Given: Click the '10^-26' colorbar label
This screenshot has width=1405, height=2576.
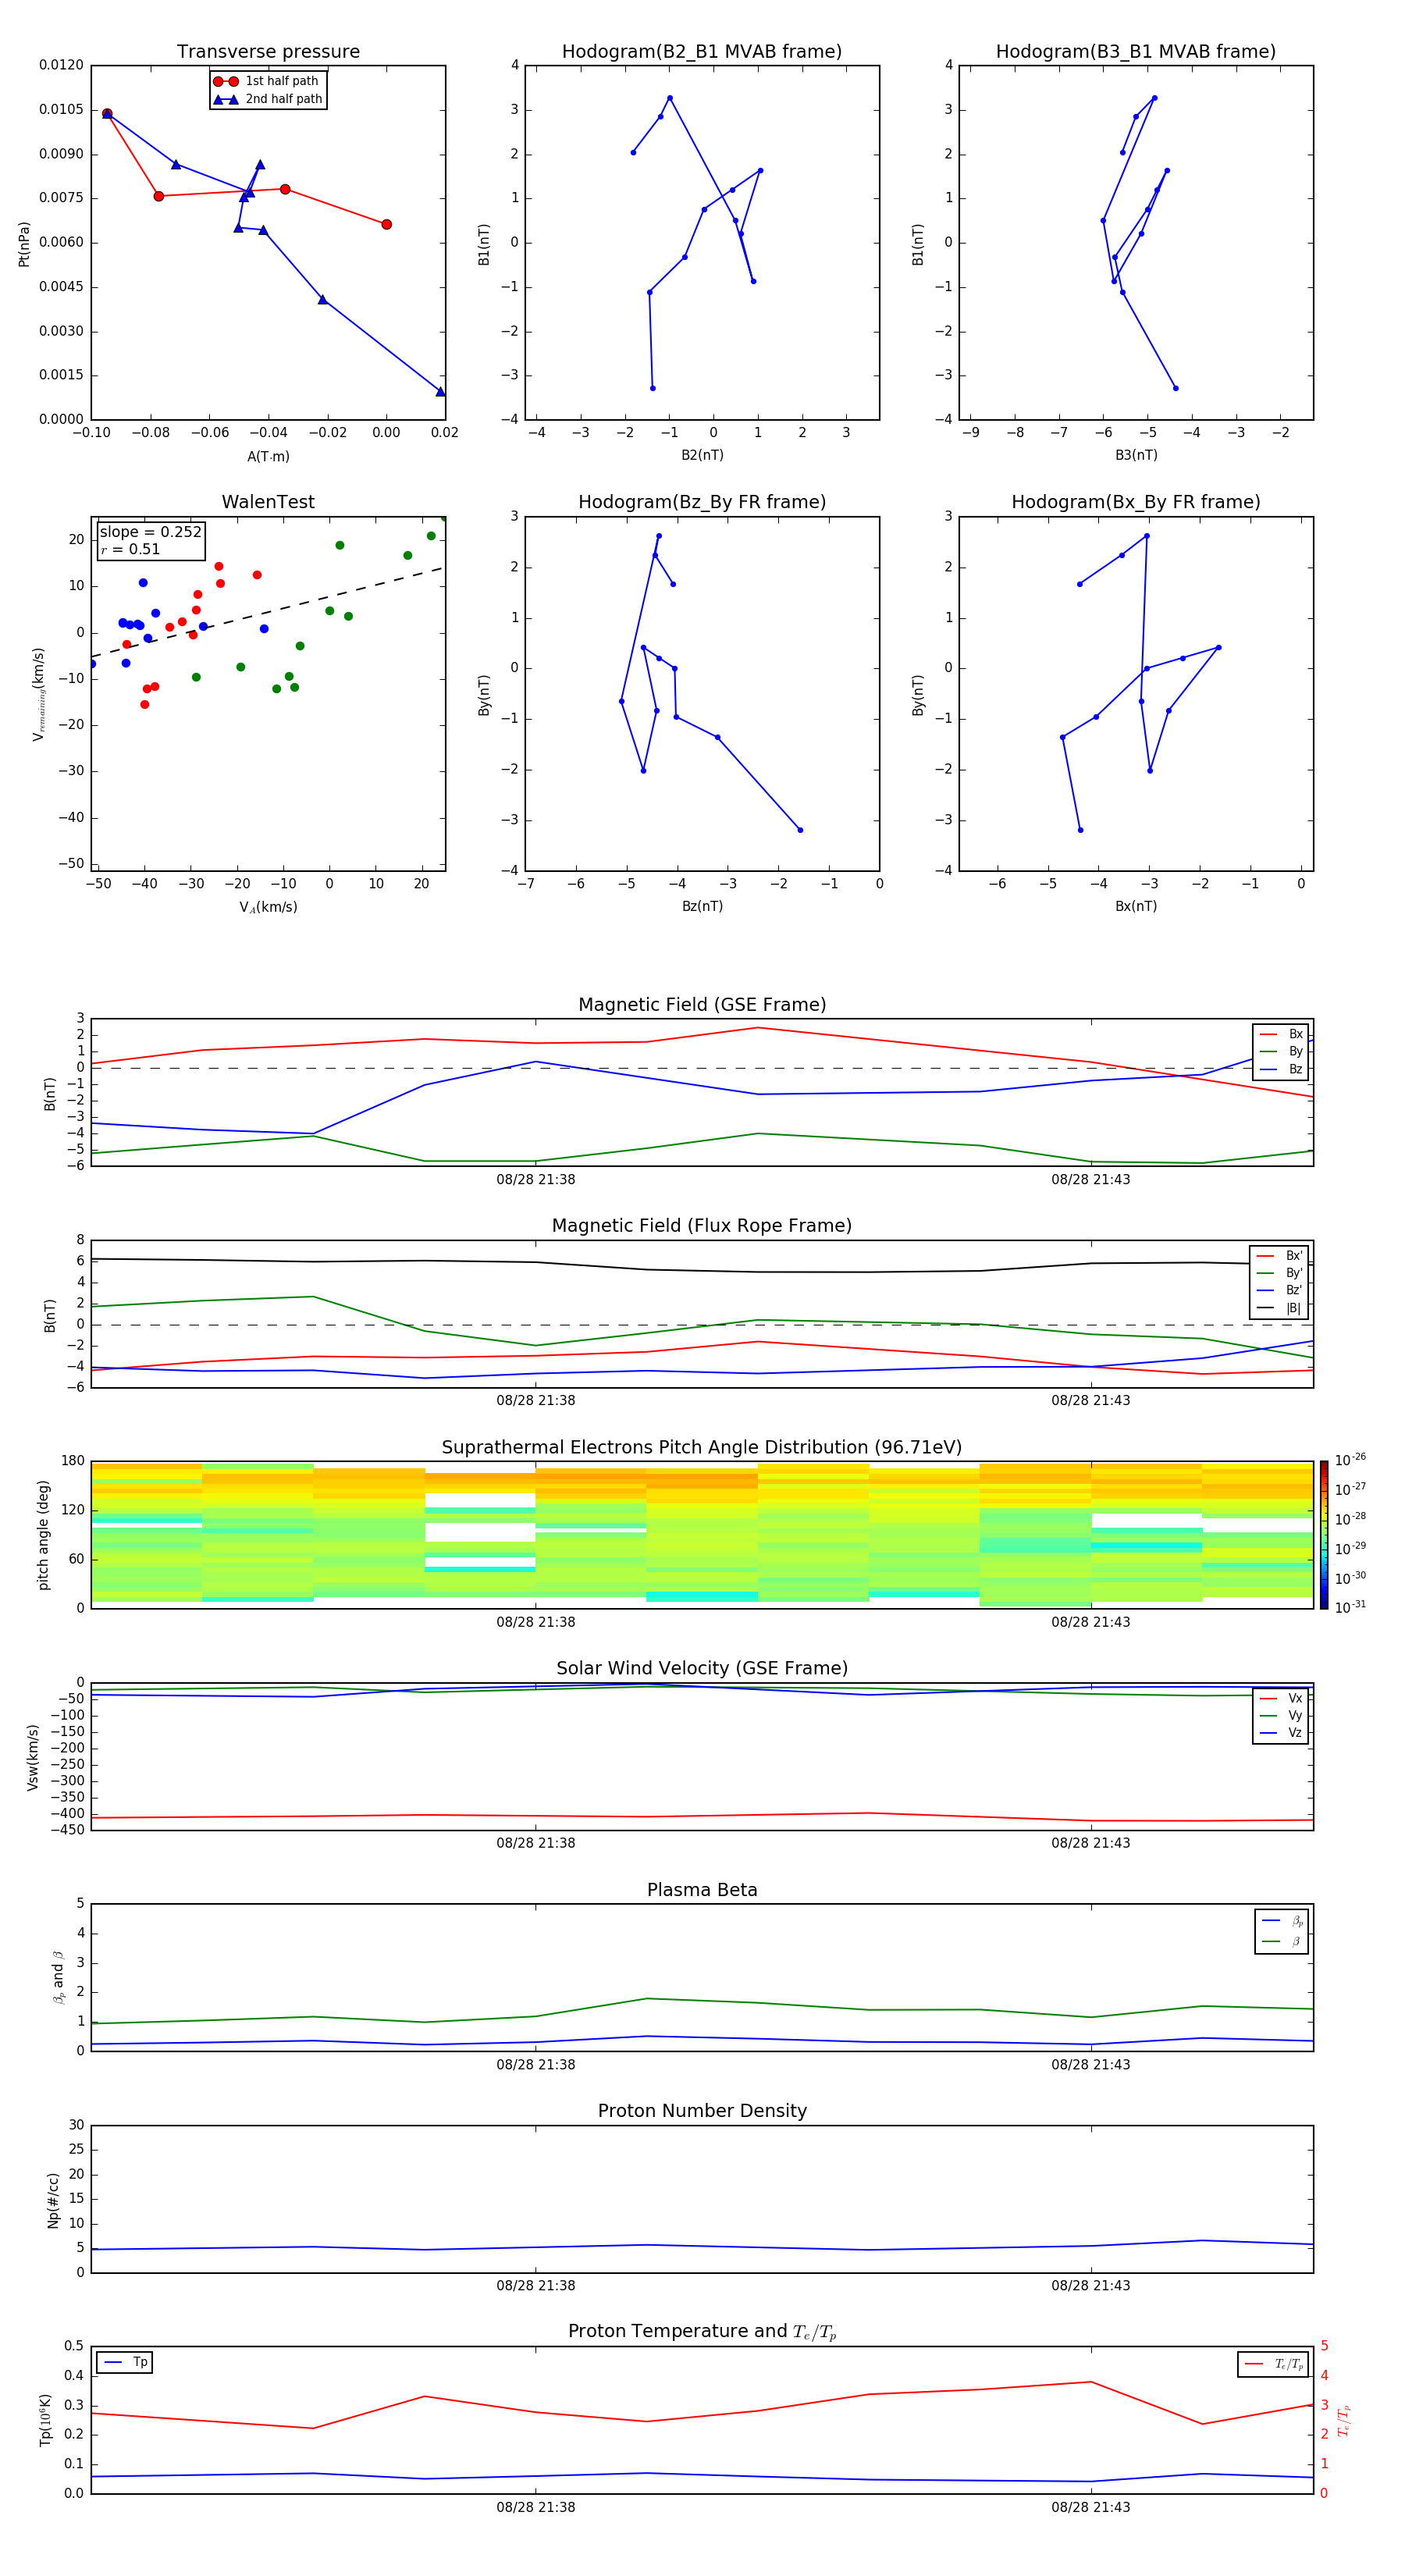Looking at the screenshot, I should pos(1350,1460).
